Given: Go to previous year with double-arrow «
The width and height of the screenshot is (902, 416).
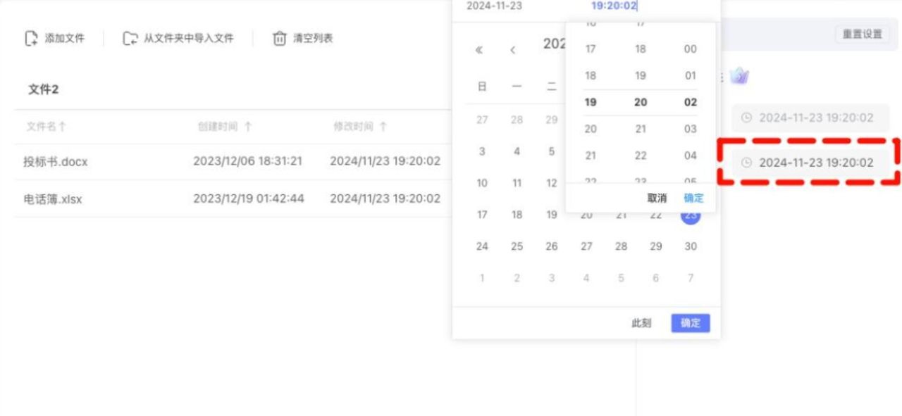Looking at the screenshot, I should pyautogui.click(x=479, y=50).
